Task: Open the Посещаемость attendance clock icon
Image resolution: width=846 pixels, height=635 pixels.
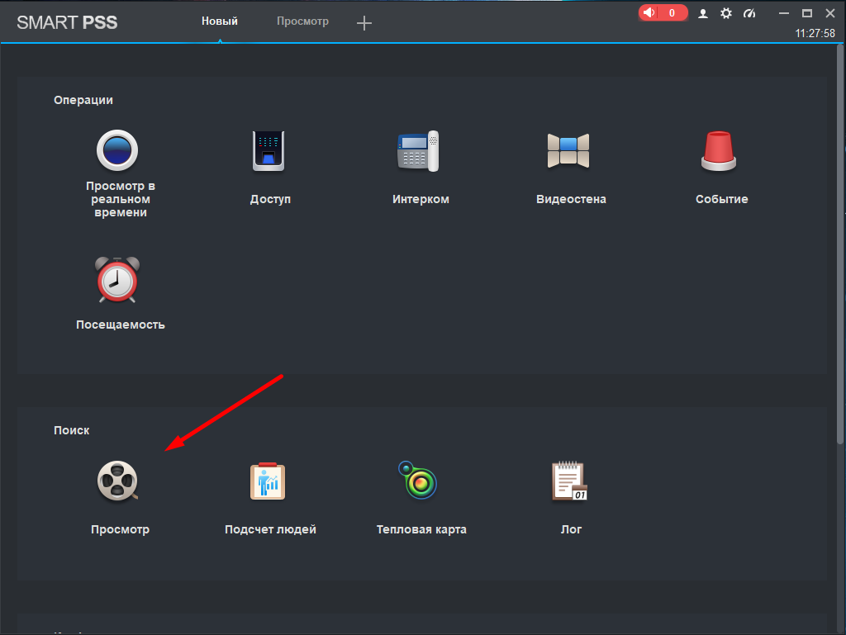Action: pyautogui.click(x=117, y=280)
